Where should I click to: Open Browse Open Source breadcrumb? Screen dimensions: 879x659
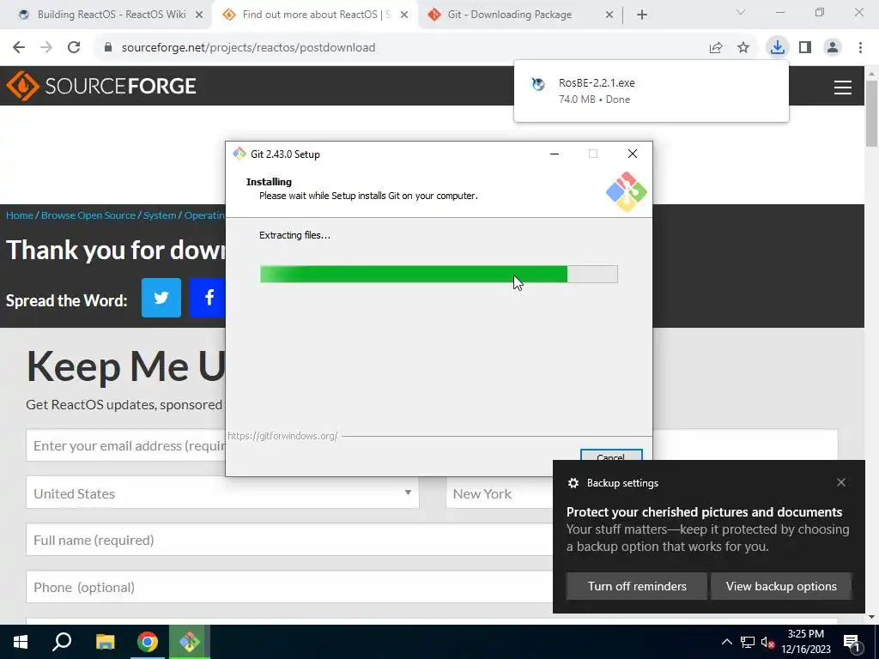[x=88, y=215]
